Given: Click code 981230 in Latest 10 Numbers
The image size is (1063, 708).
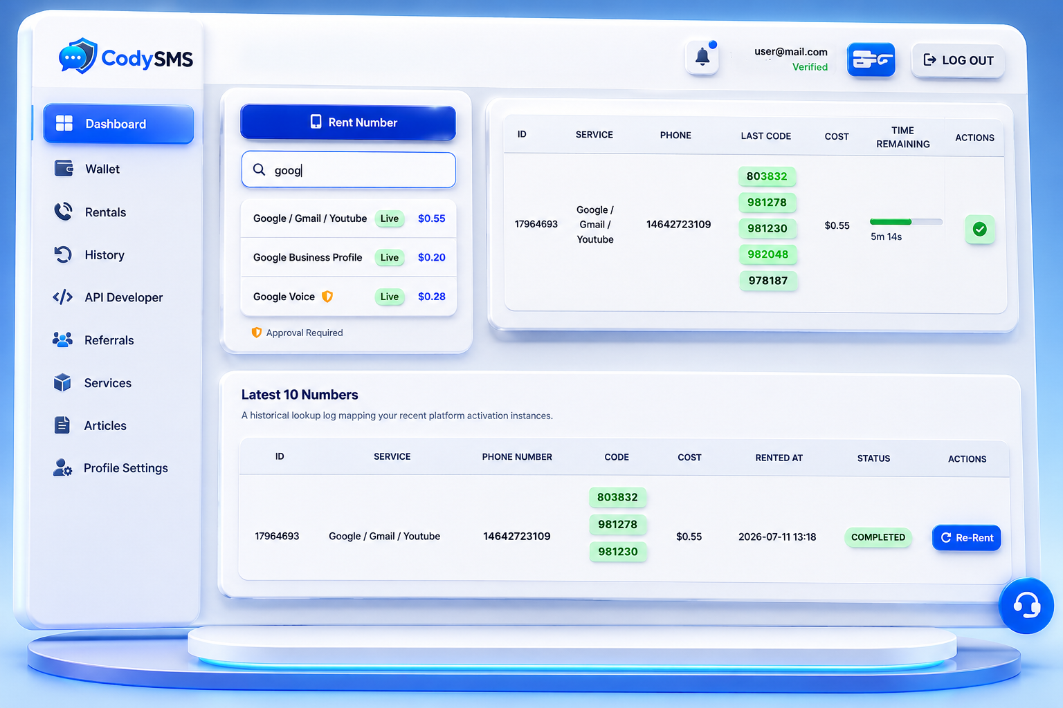Looking at the screenshot, I should coord(618,552).
